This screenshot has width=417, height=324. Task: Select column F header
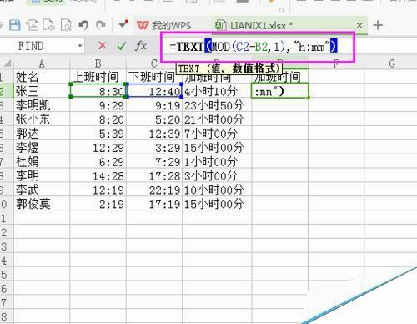pos(336,63)
